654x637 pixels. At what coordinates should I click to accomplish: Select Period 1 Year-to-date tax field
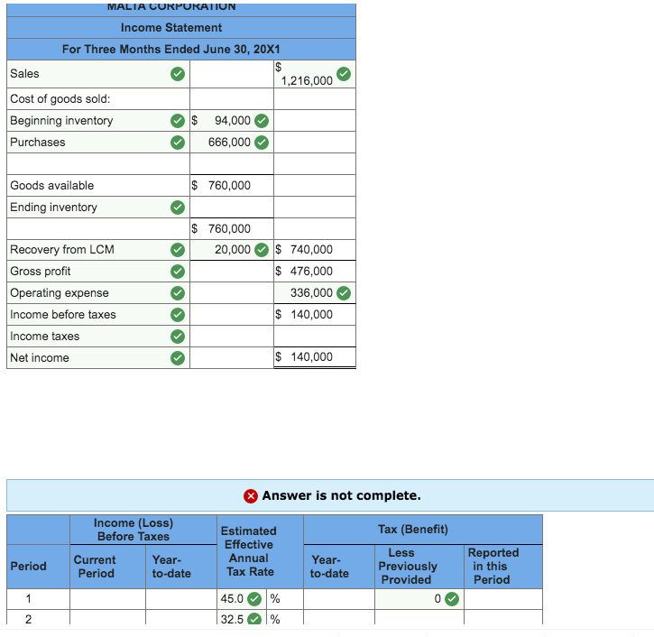[x=339, y=599]
